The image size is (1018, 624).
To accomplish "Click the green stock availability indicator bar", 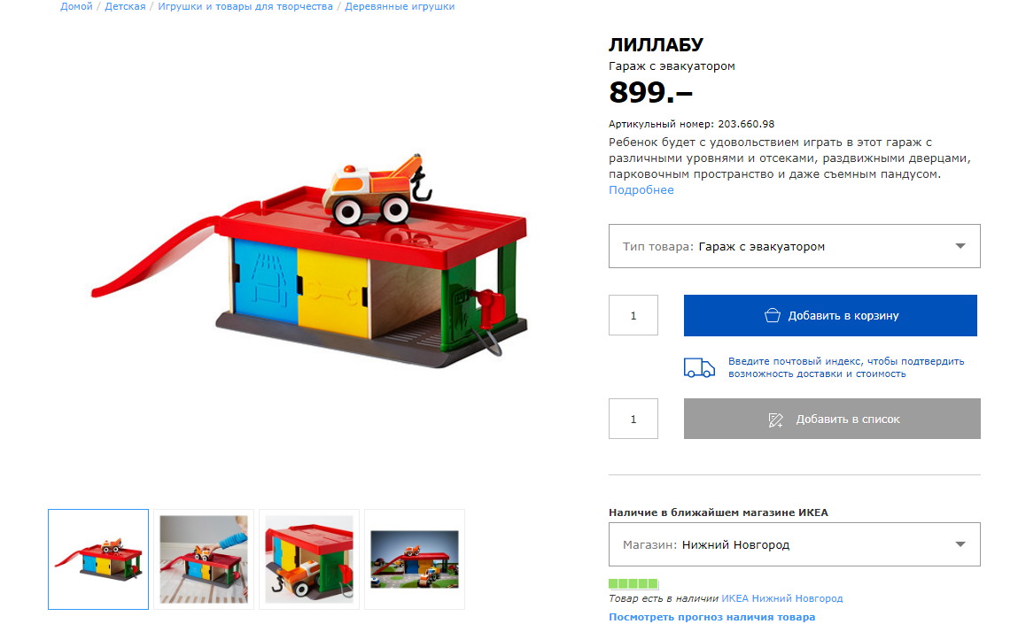I will click(x=633, y=583).
